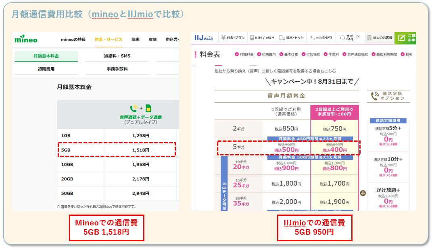Select the 月額基本料金 tab
This screenshot has width=434, height=250.
(46, 56)
